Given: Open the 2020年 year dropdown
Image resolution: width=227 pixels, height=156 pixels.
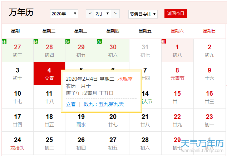Looking at the screenshot, I should [x=64, y=14].
